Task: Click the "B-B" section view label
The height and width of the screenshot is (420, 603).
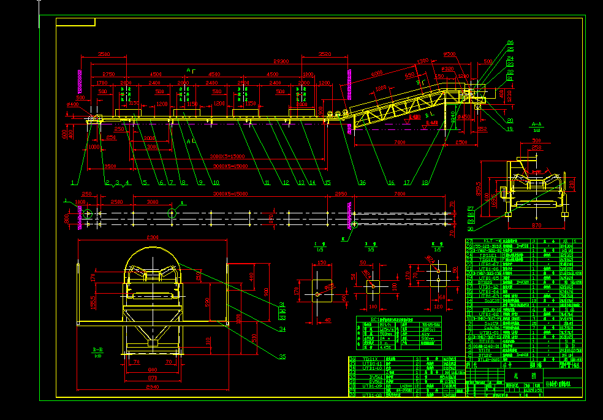Action: pyautogui.click(x=97, y=350)
